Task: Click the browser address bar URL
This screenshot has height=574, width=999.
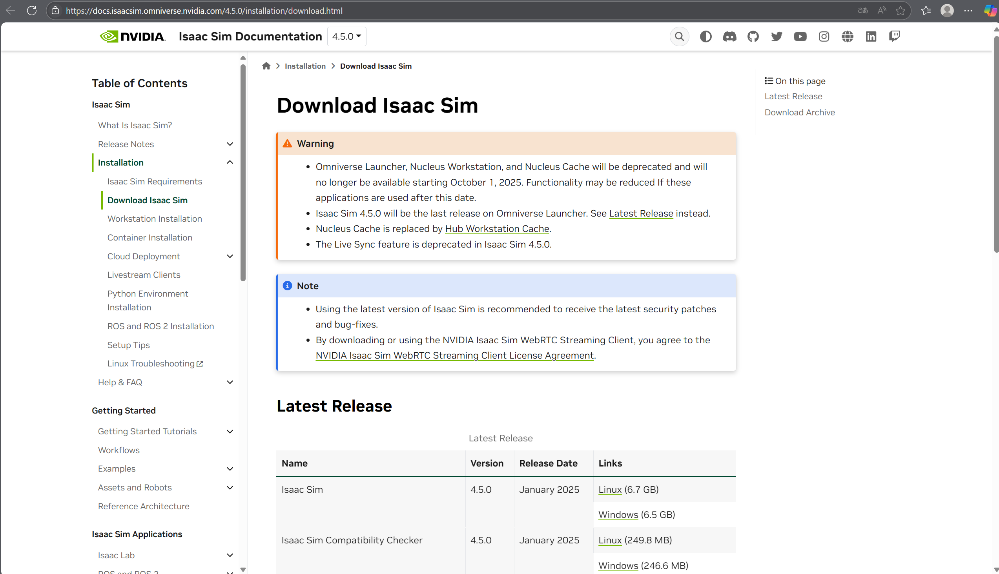Action: 204,11
